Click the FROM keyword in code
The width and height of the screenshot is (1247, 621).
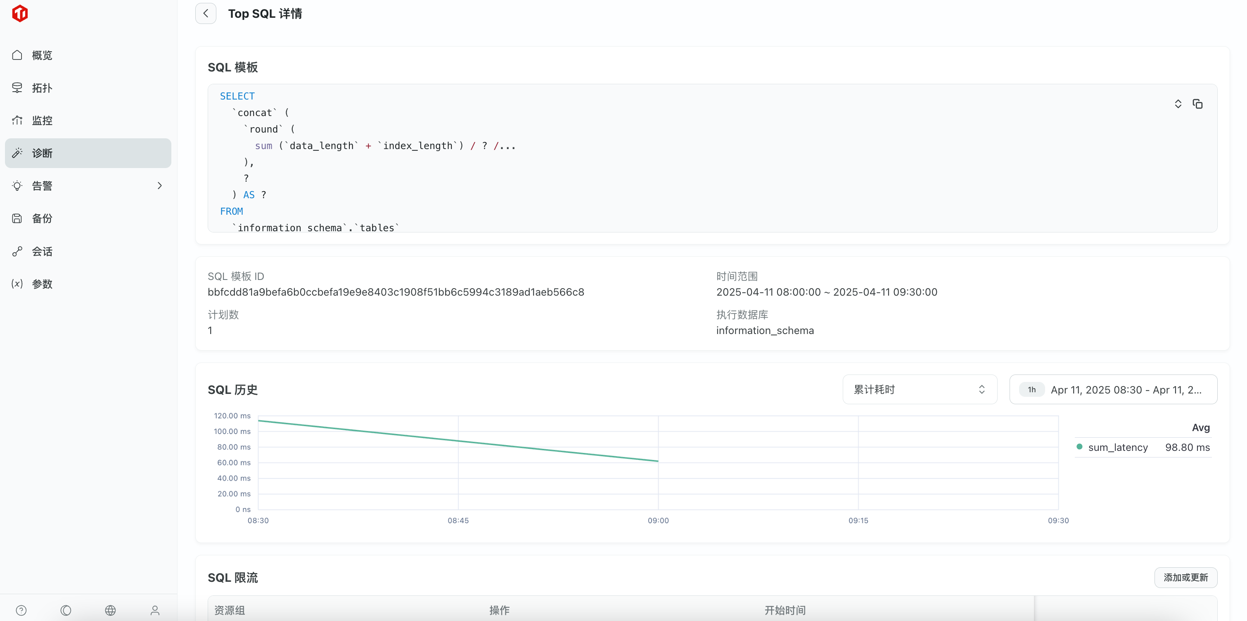click(231, 211)
